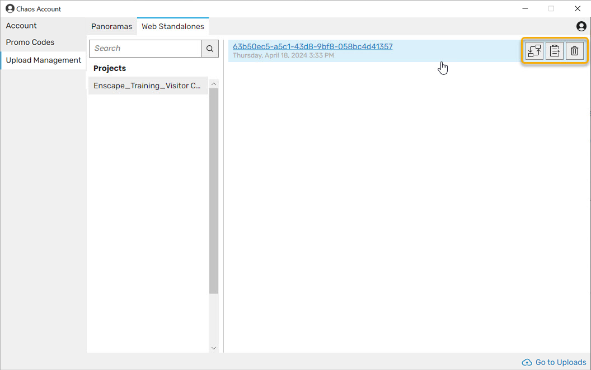Viewport: 591px width, 370px height.
Task: Click the projects list scrollbar thumb
Action: pyautogui.click(x=214, y=191)
